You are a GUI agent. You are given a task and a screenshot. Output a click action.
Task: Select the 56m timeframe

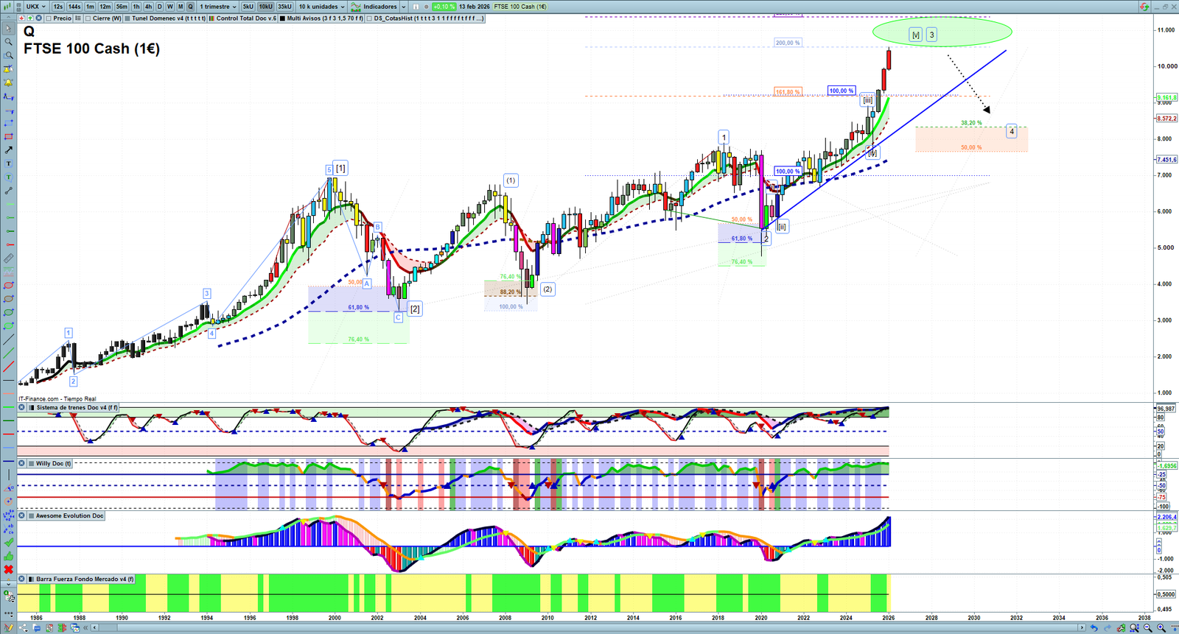pos(122,7)
